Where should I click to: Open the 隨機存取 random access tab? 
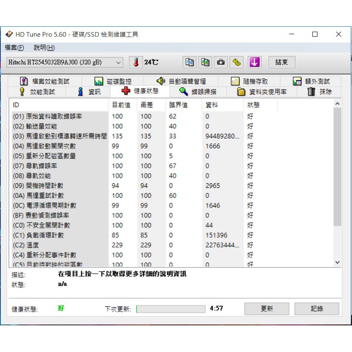coord(250,81)
